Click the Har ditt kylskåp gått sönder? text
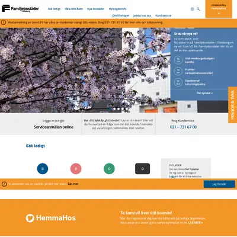 102,120
